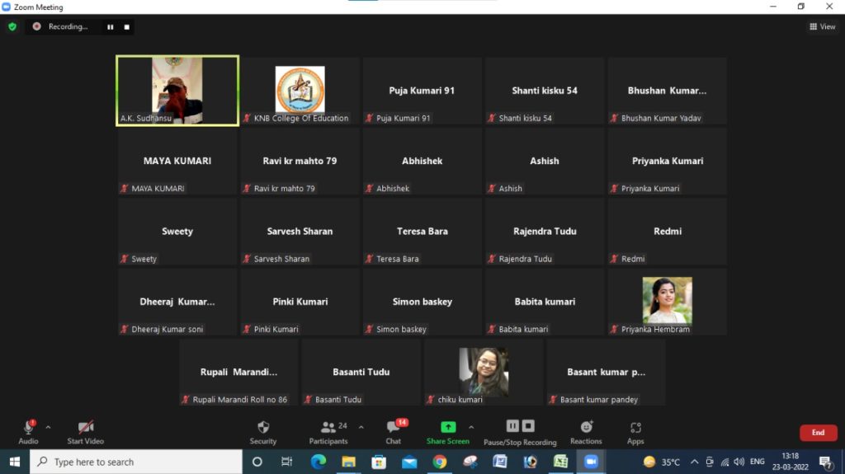Open the Apps panel
The image size is (845, 474).
coord(635,432)
